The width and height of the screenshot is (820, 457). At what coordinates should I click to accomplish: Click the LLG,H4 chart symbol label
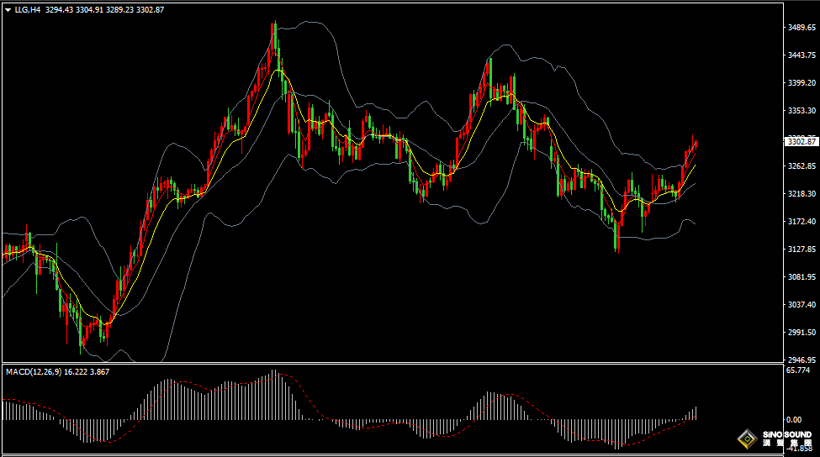coord(27,9)
